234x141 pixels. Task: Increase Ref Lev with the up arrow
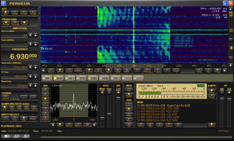35,35
